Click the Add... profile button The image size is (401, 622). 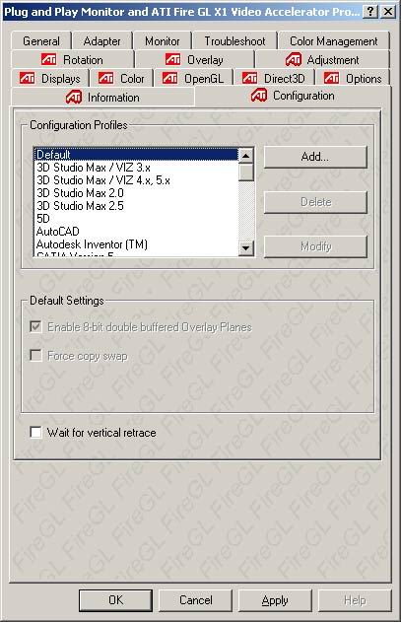click(x=315, y=157)
